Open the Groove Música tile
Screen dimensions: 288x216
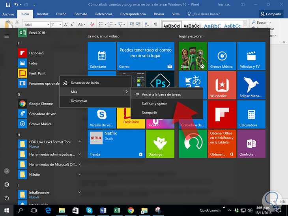coord(222,56)
